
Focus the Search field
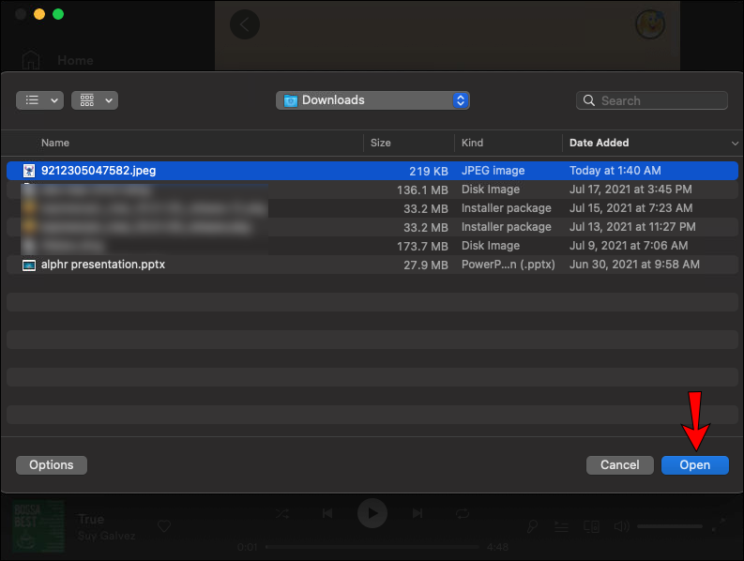click(x=651, y=100)
